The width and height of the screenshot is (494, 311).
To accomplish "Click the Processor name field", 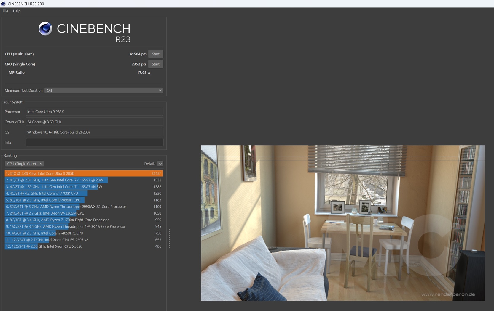I will point(94,112).
